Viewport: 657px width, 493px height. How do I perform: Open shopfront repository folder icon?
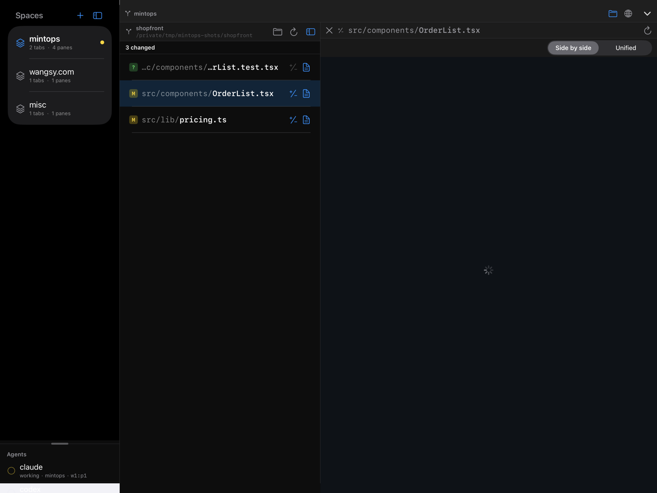point(277,32)
